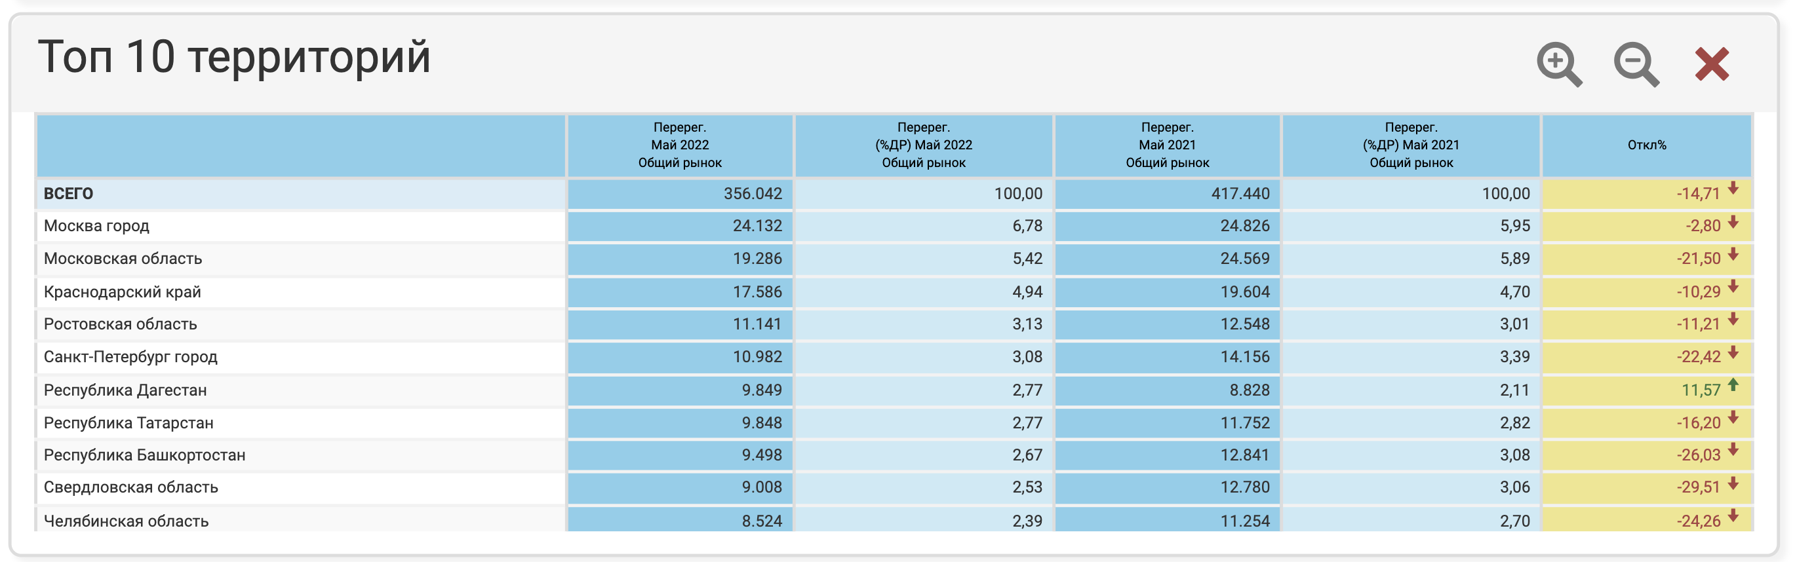Click the Перерег. Май 2021 column header
Viewport: 1795px width, 562px height.
(1166, 145)
